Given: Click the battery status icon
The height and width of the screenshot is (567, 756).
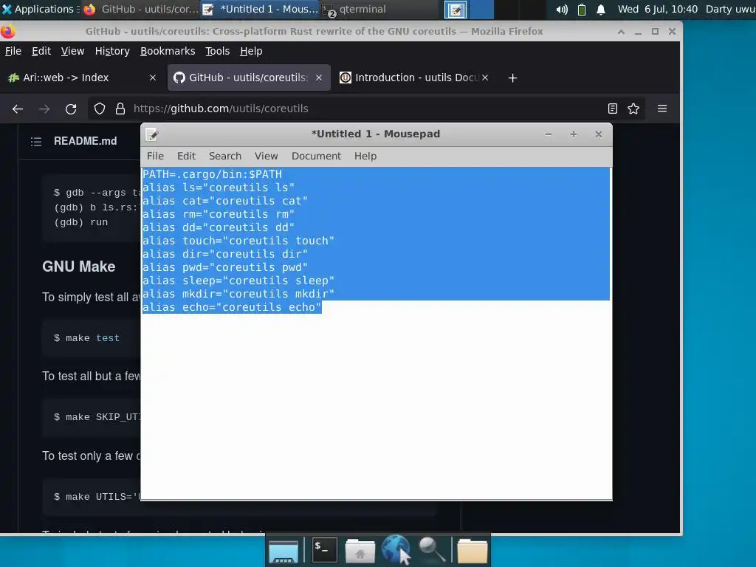Looking at the screenshot, I should click(582, 9).
